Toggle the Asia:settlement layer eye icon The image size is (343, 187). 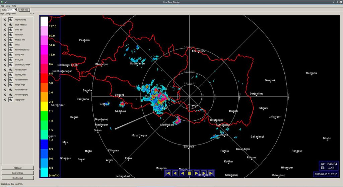(x=10, y=80)
